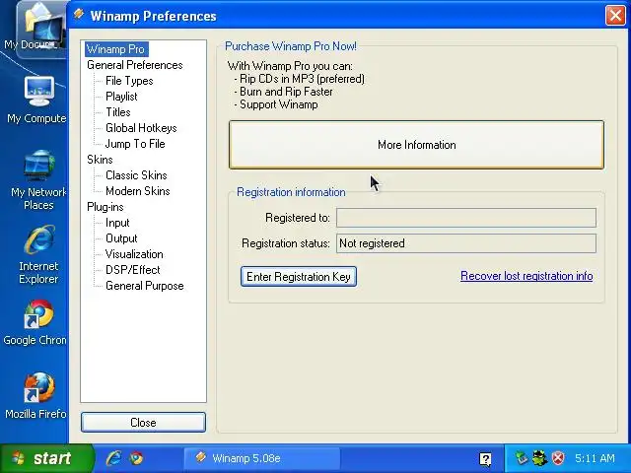
Task: Open the Start menu
Action: click(46, 458)
